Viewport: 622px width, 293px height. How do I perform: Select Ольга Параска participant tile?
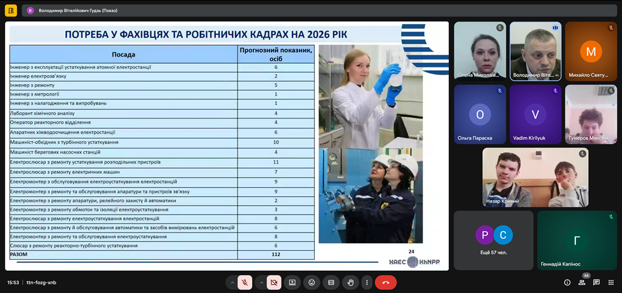480,115
